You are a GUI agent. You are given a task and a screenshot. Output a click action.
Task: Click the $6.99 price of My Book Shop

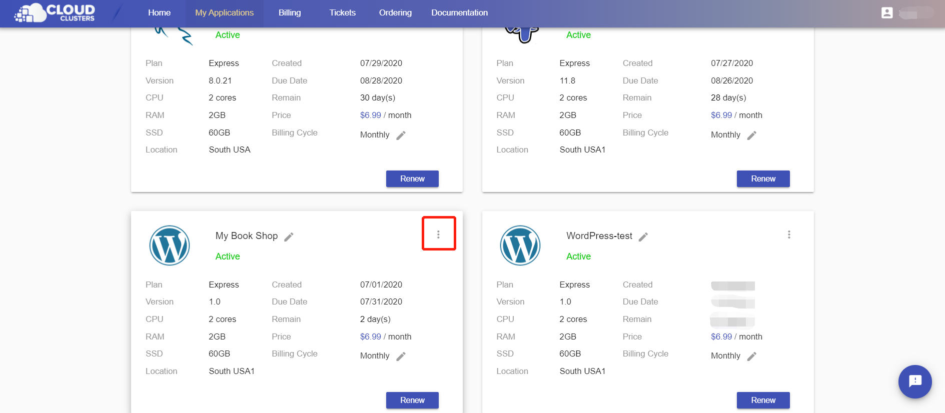click(371, 337)
